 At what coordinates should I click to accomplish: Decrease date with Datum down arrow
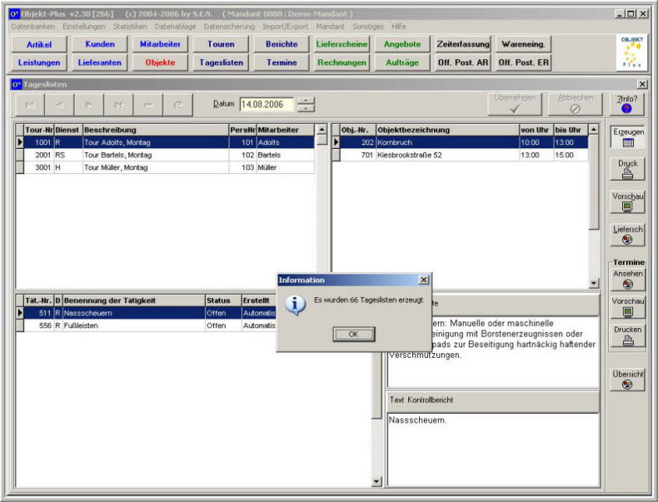click(x=306, y=108)
